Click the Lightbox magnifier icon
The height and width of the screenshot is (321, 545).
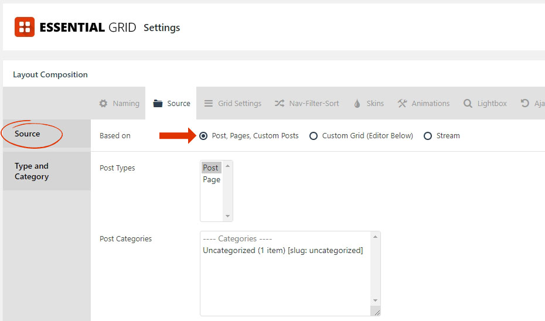coord(468,103)
